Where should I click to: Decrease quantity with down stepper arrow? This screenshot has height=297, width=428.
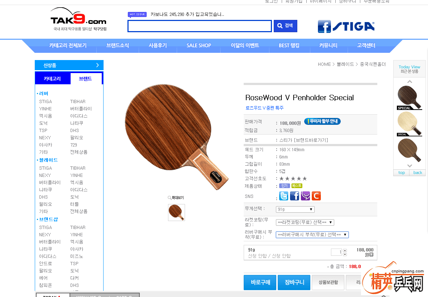[345, 254]
